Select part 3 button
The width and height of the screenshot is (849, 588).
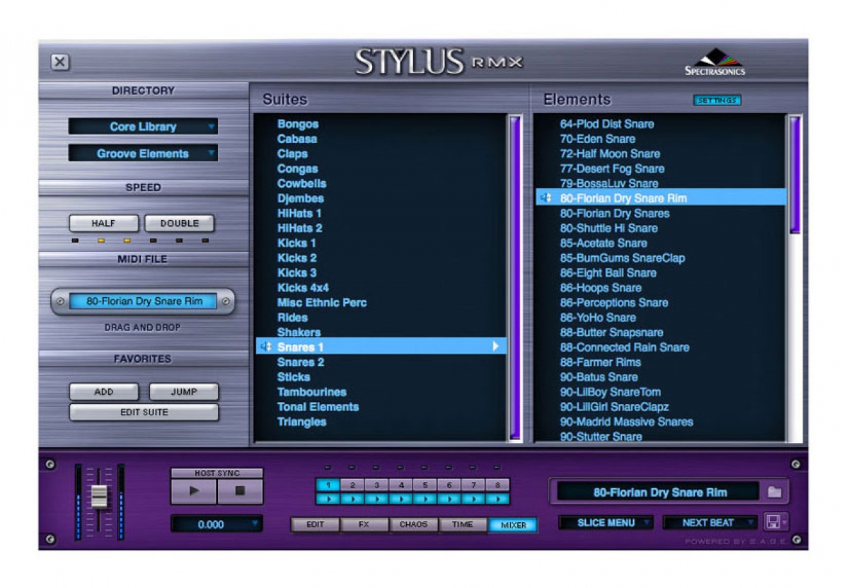coord(376,485)
